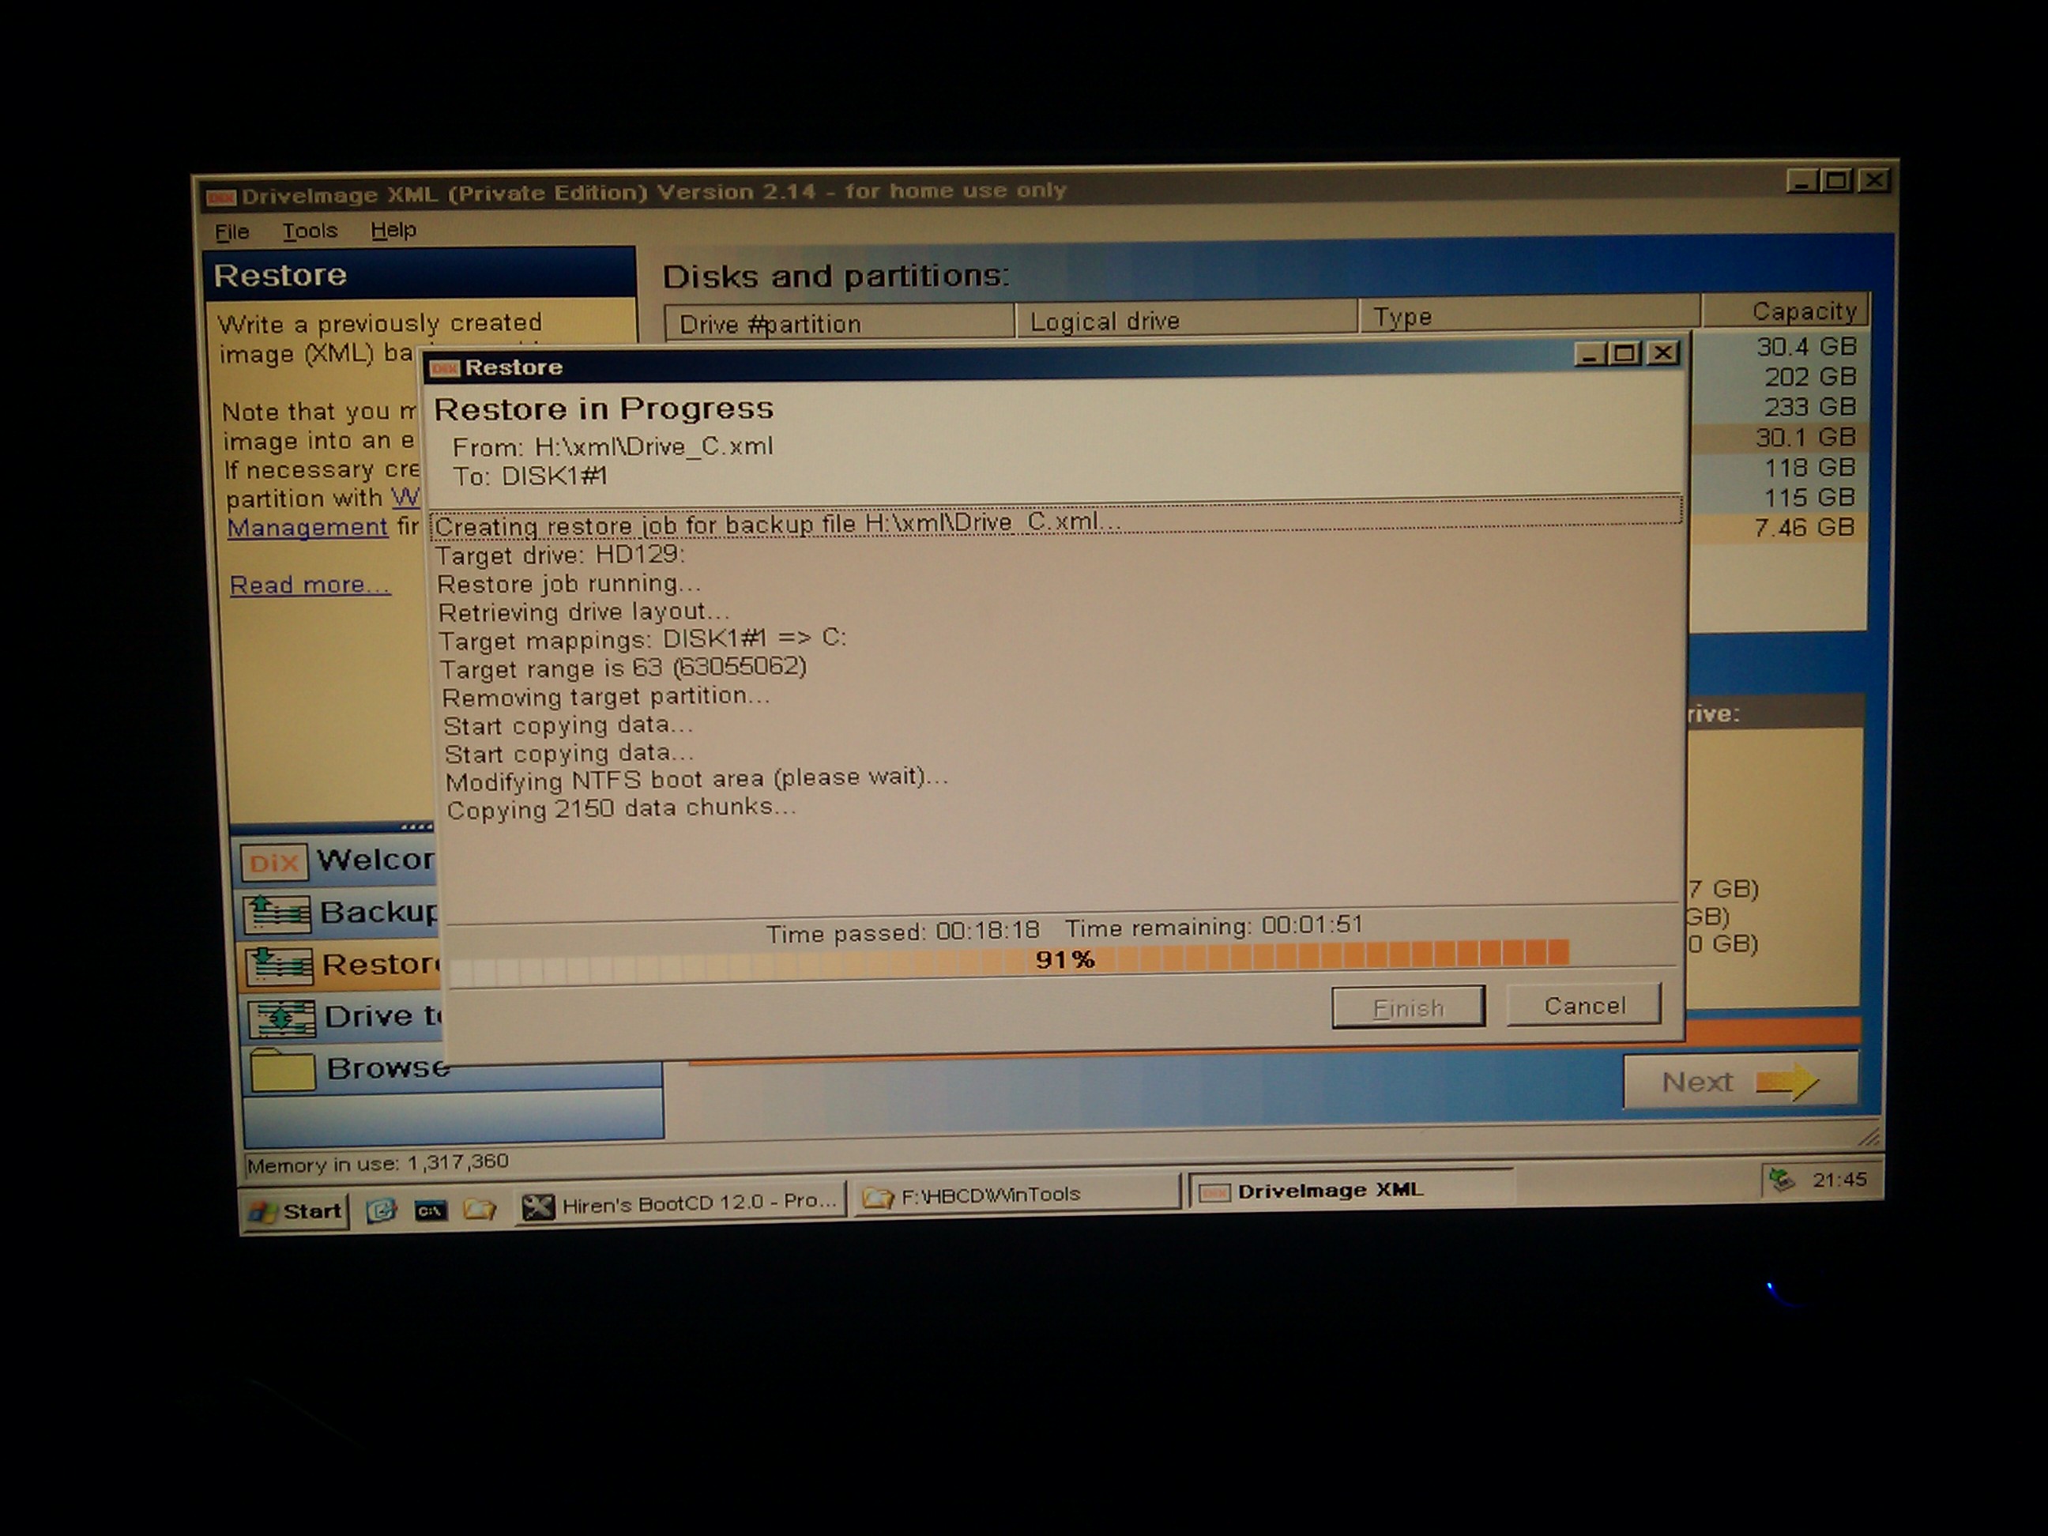
Task: Click the Restore sidebar icon
Action: [279, 966]
